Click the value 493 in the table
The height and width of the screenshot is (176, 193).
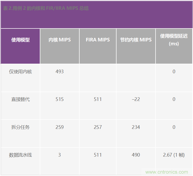(x=60, y=72)
